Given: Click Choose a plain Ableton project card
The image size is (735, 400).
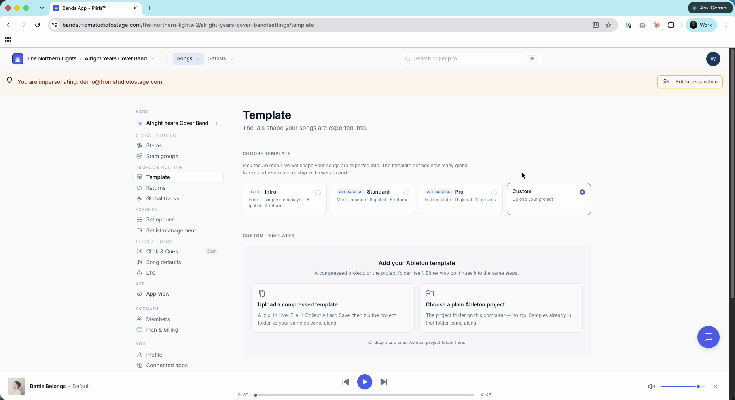Looking at the screenshot, I should click(501, 308).
